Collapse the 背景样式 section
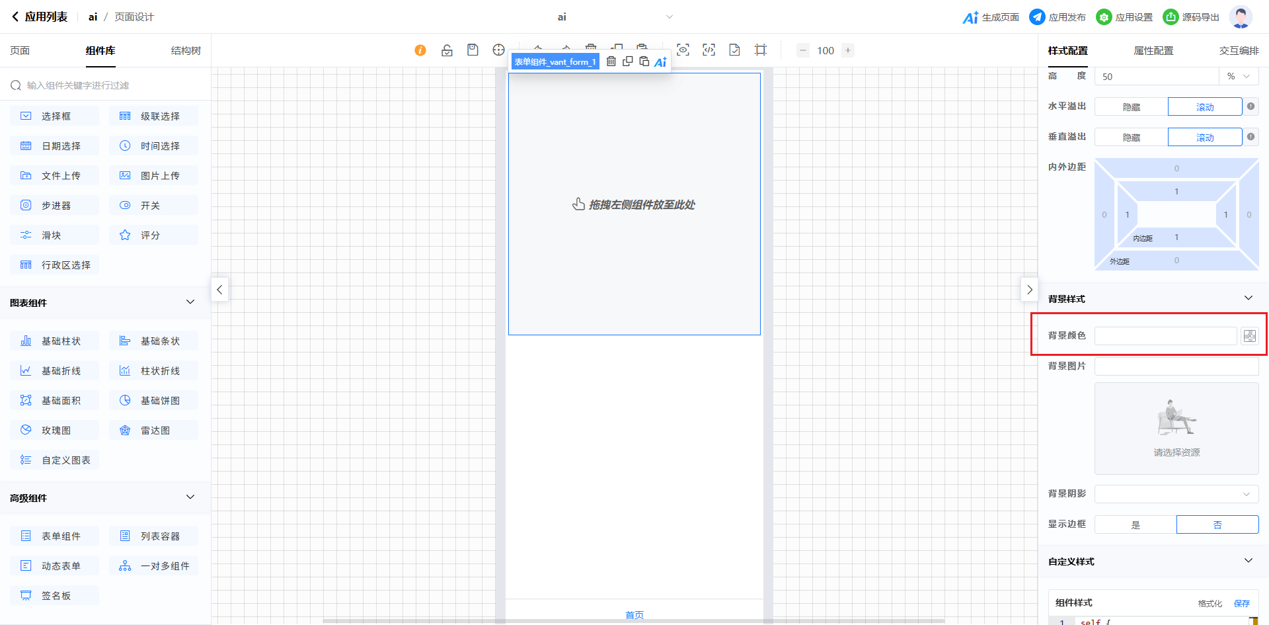The height and width of the screenshot is (625, 1269). click(x=1248, y=298)
